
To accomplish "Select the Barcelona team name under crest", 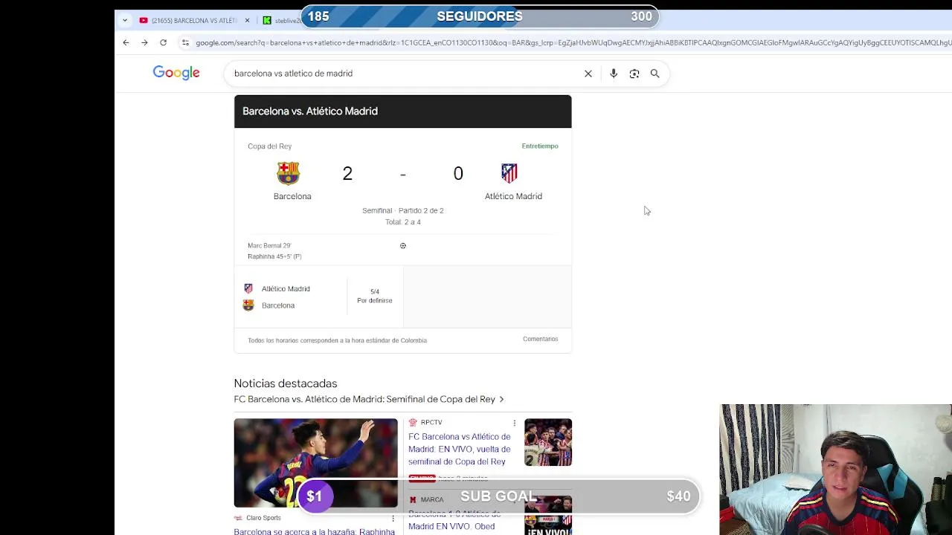I will [292, 196].
